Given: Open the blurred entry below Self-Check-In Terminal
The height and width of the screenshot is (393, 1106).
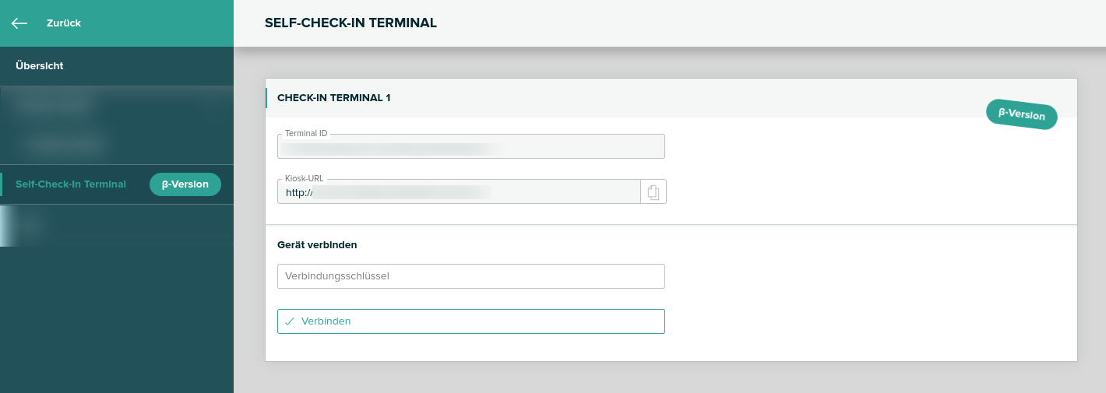Looking at the screenshot, I should [31, 225].
